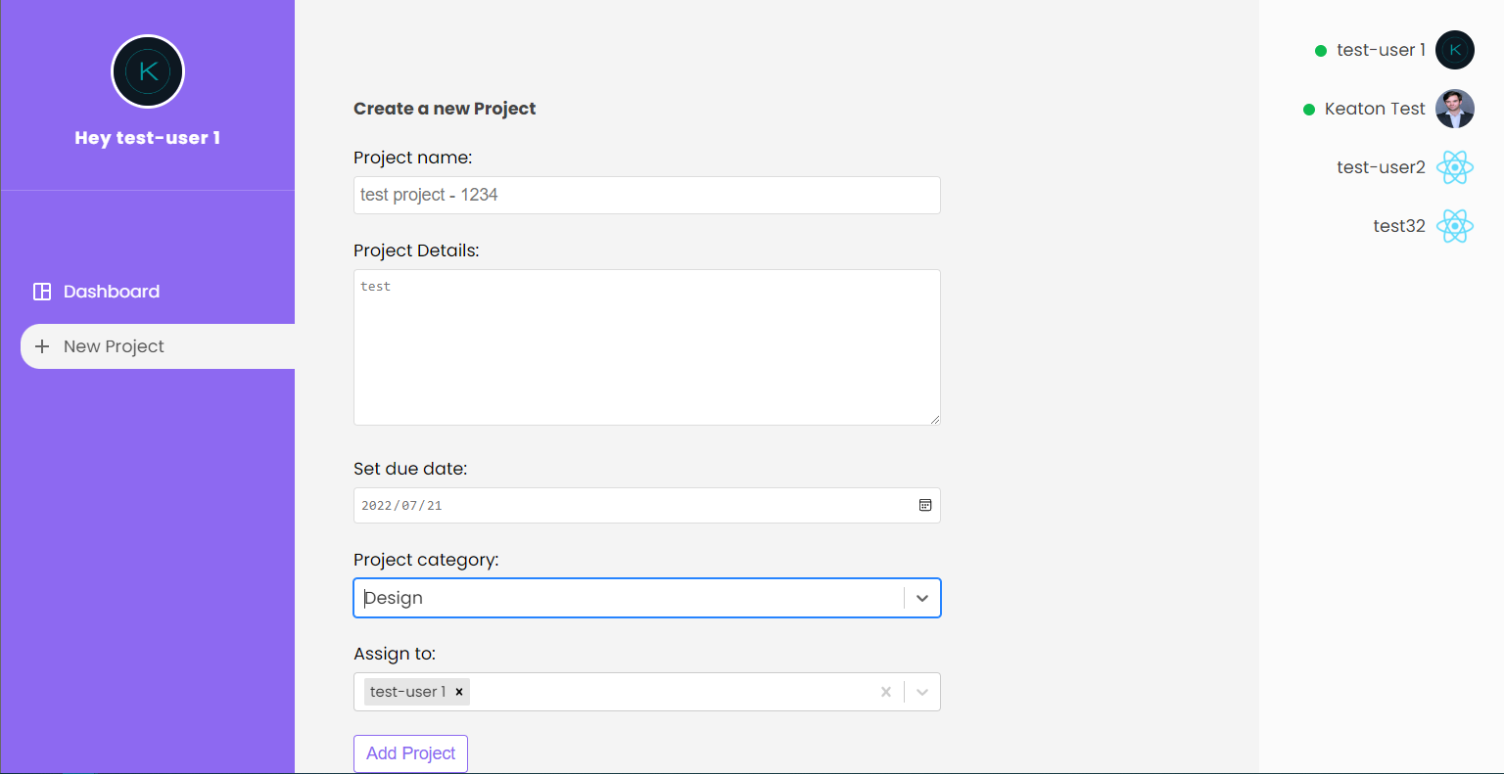Open the calendar icon in due date field

click(x=924, y=505)
